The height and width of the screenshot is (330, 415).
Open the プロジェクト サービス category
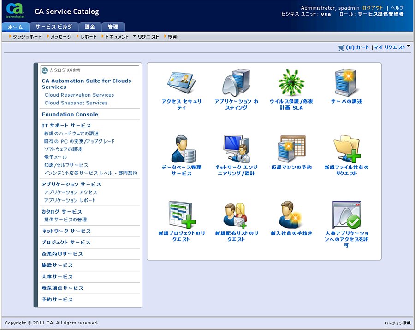pyautogui.click(x=65, y=242)
